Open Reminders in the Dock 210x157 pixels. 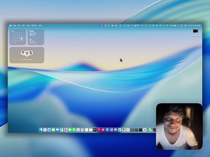87,130
